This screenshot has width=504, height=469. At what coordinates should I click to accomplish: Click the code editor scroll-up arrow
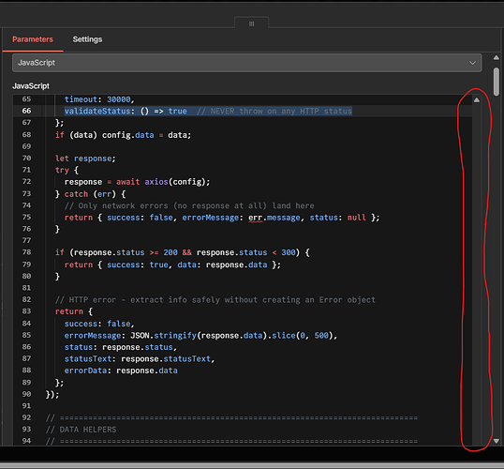(x=477, y=100)
